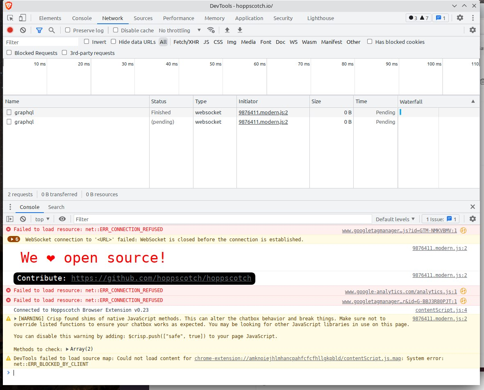Click first ERR_CONNECTION_REFUSED error icon
The height and width of the screenshot is (390, 484).
8,229
